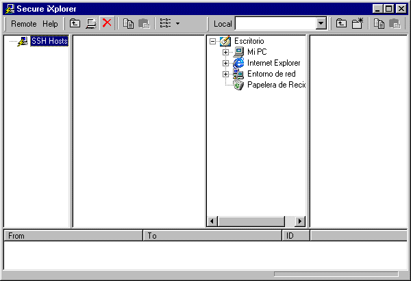Click the local tree scroll left arrow
Viewport: 411px width, 281px height.
point(212,222)
